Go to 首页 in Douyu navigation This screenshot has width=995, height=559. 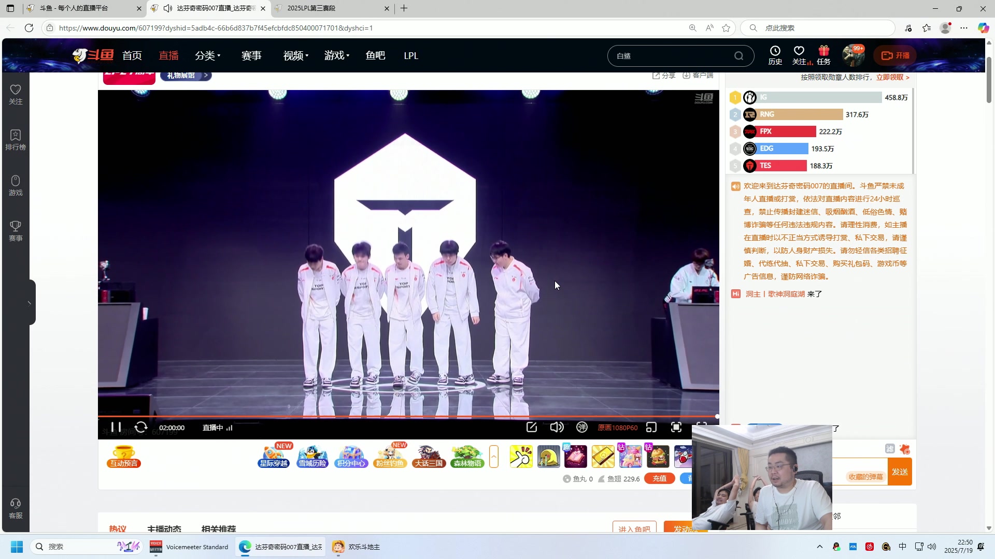(132, 55)
